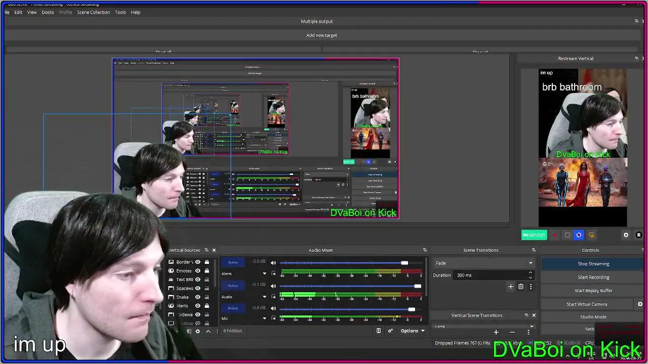Switch Audio Mixer to vertical layout icon
The width and height of the screenshot is (648, 364).
(x=378, y=331)
